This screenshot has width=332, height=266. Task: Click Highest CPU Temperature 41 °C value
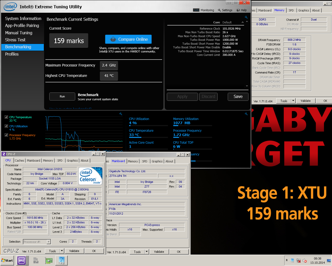tap(109, 76)
